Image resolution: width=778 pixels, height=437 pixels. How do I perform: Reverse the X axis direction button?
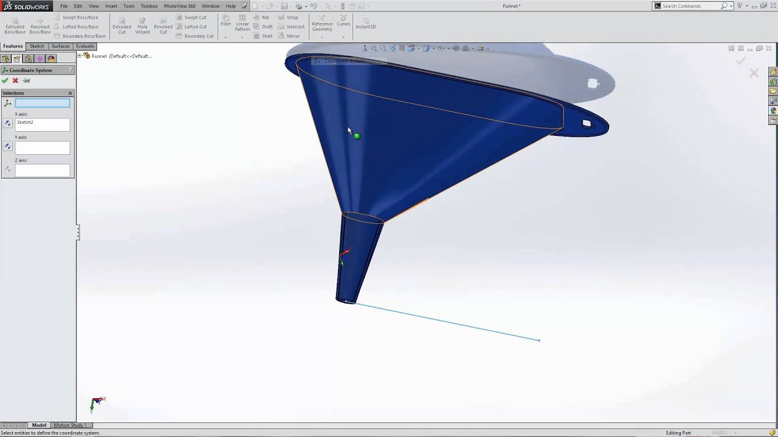8,123
